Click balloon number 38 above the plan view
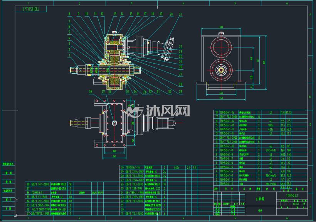 [x=91, y=92]
